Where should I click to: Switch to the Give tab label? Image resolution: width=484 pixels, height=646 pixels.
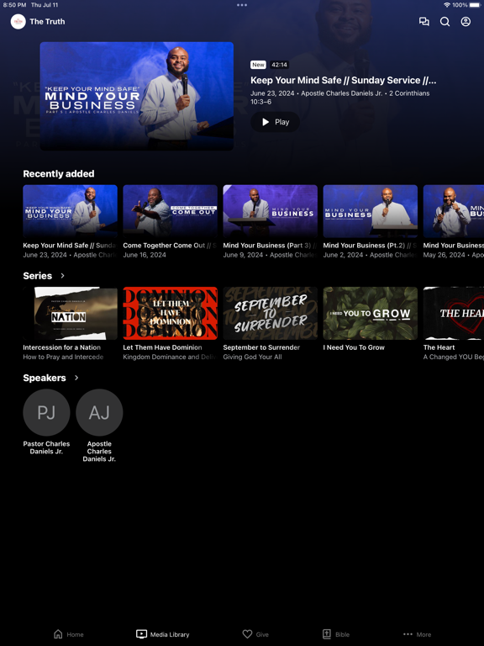coord(262,634)
